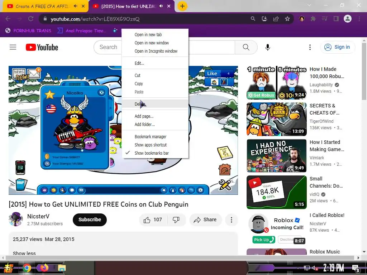Open vidIQ Small Channels video thumbnail

pyautogui.click(x=276, y=192)
